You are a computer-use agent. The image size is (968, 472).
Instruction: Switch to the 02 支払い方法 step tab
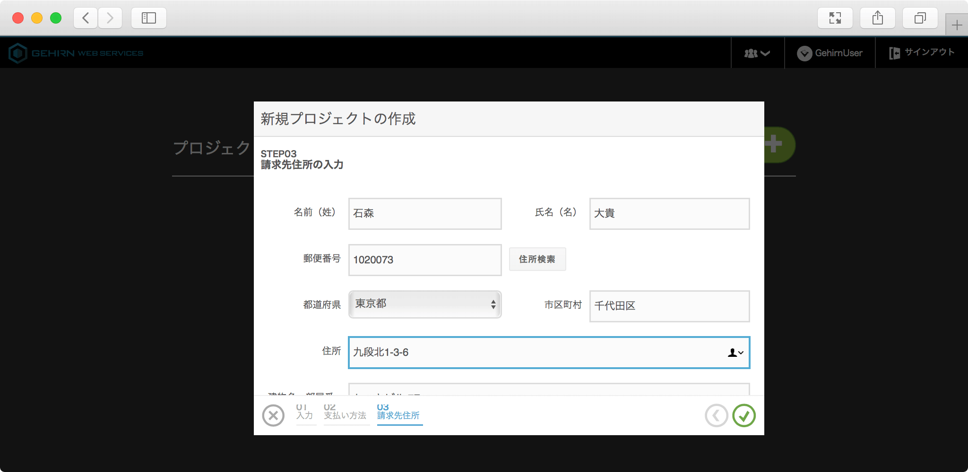pyautogui.click(x=345, y=413)
